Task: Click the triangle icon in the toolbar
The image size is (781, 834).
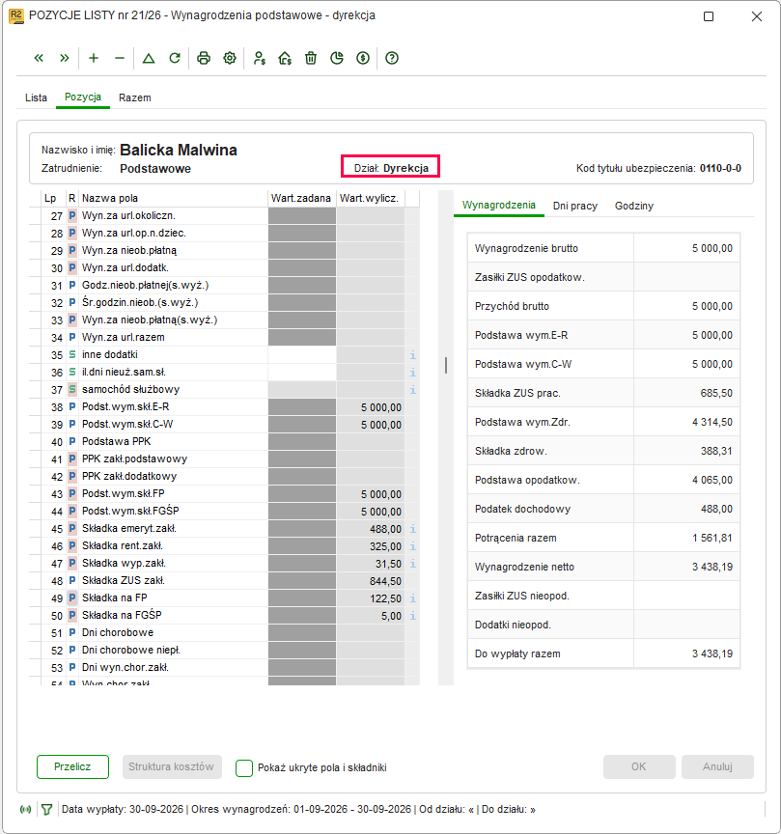Action: (149, 58)
